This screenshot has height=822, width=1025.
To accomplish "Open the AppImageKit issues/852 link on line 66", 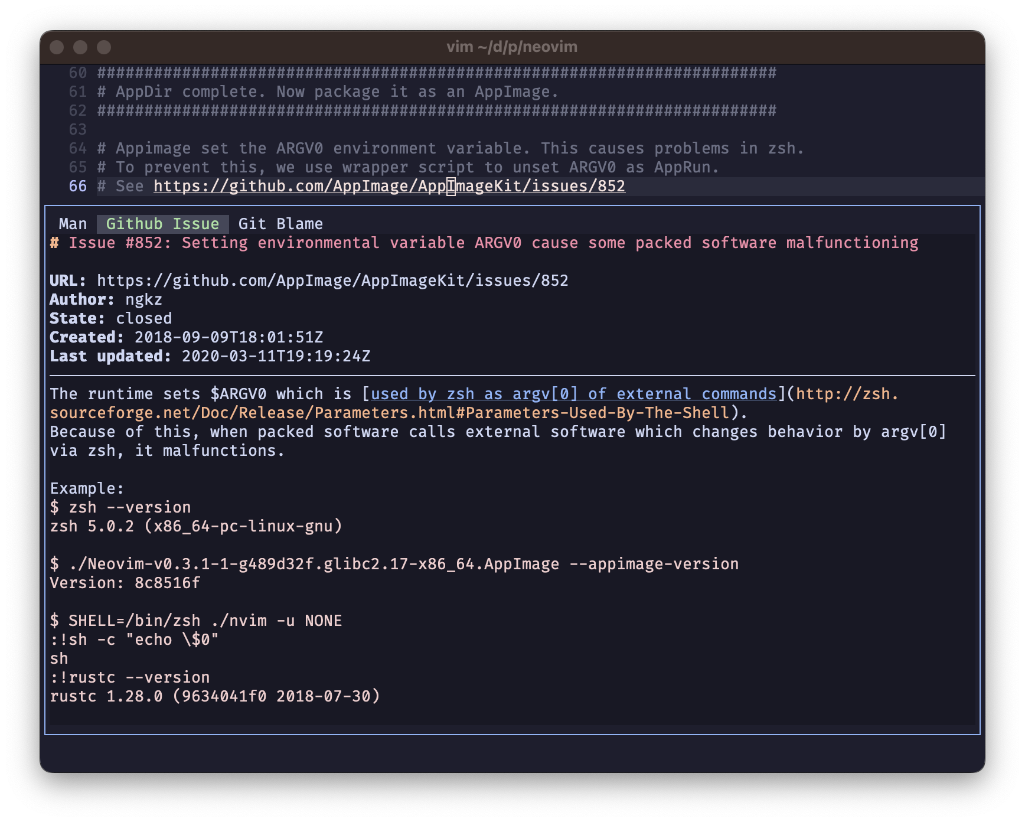I will tap(389, 186).
